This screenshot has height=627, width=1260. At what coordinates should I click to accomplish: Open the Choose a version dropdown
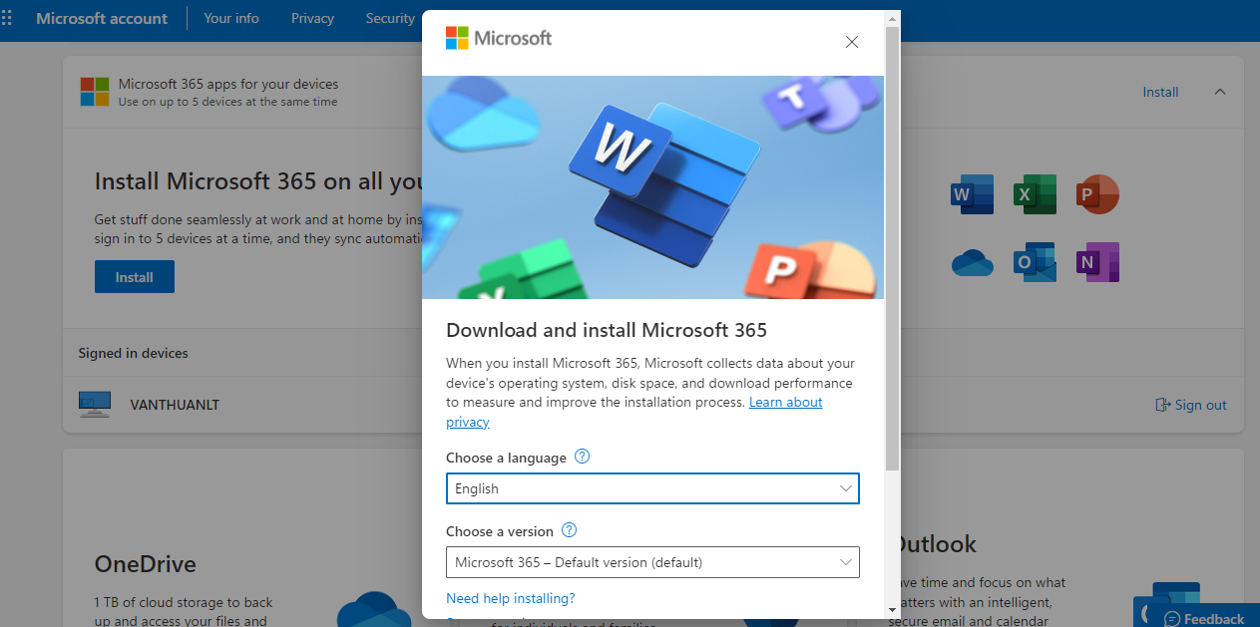[x=651, y=562]
